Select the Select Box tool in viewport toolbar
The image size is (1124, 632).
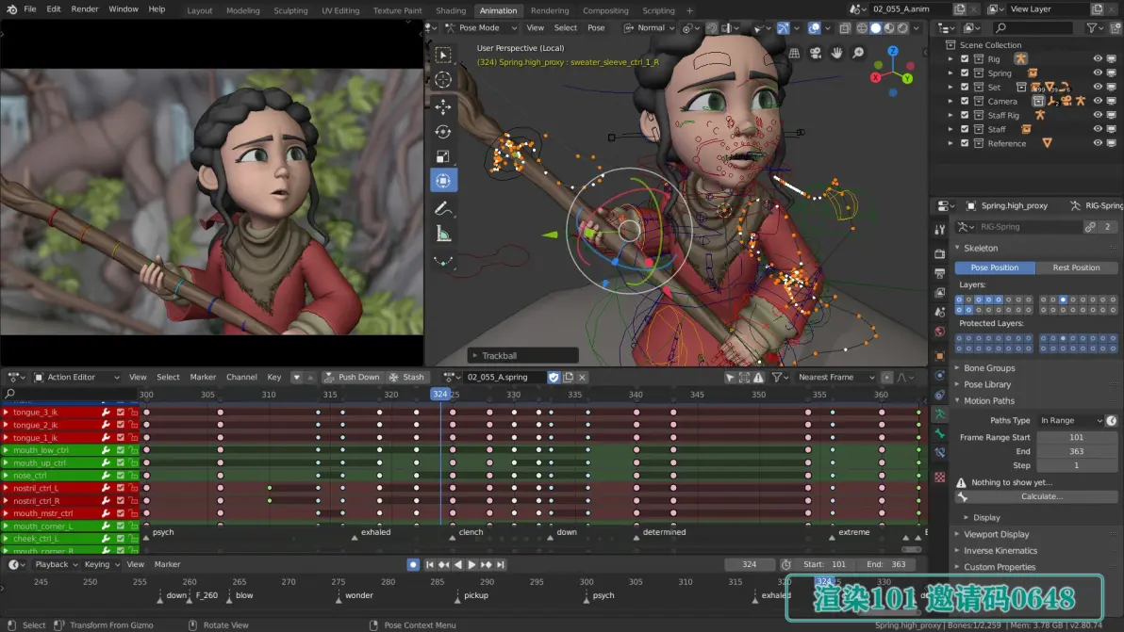[x=443, y=56]
